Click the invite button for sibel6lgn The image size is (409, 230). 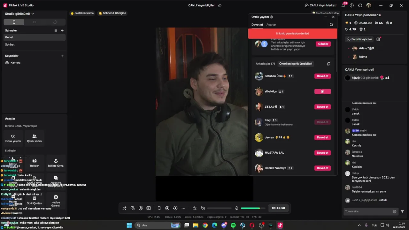[x=322, y=91]
